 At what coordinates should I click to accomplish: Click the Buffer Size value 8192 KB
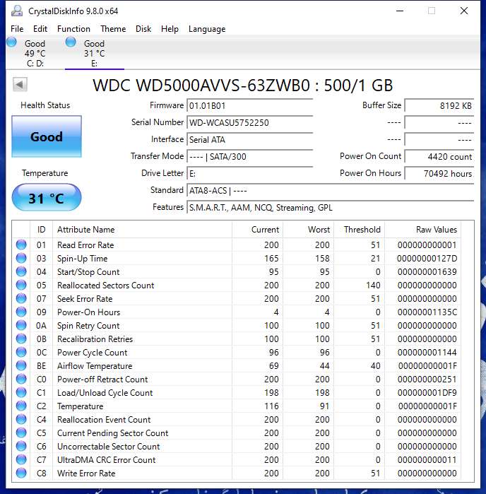click(439, 105)
